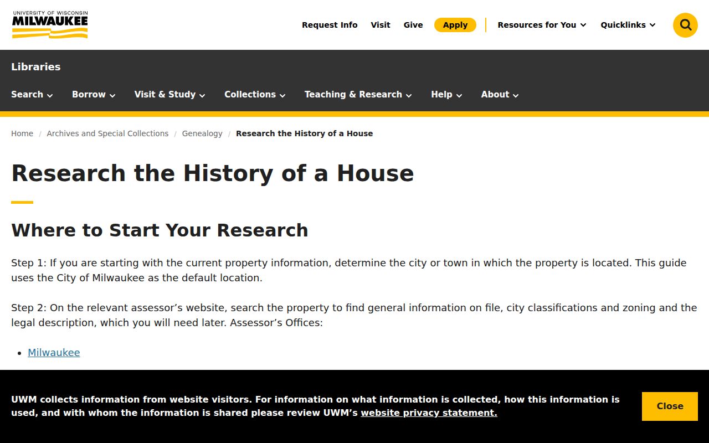Click the Libraries site title
The height and width of the screenshot is (443, 709).
(x=36, y=67)
